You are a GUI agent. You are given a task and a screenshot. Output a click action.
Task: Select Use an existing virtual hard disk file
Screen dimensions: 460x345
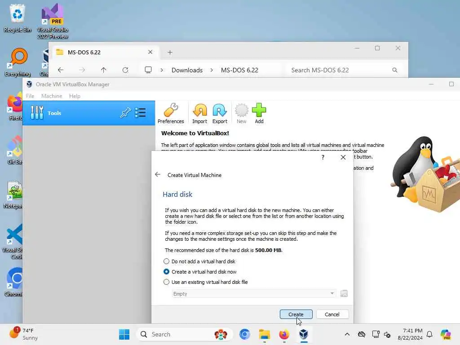click(205, 282)
